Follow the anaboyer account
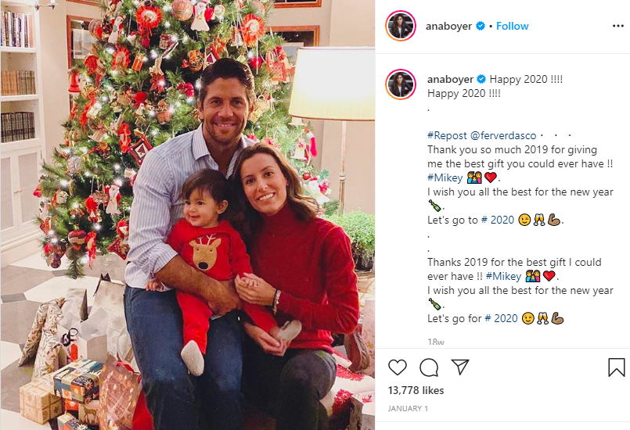The height and width of the screenshot is (430, 630). [513, 26]
